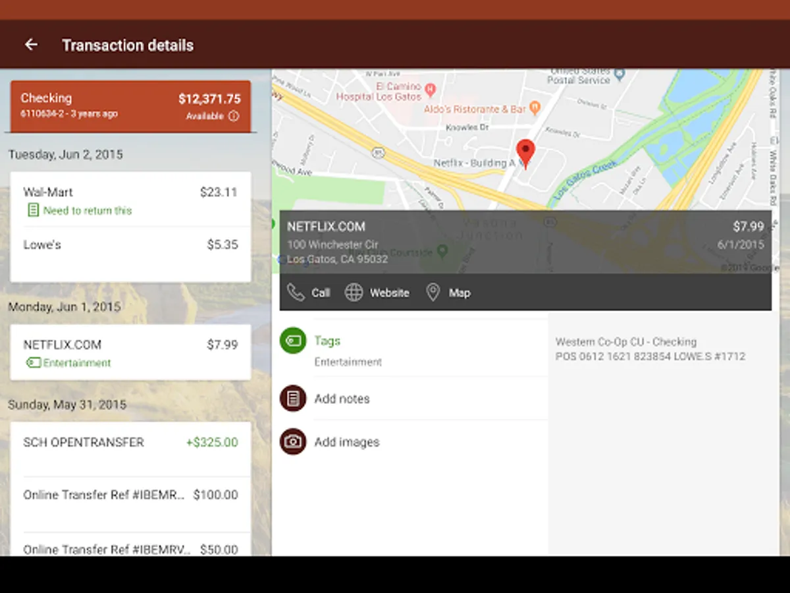Click the United States Postal Service label

click(x=579, y=76)
